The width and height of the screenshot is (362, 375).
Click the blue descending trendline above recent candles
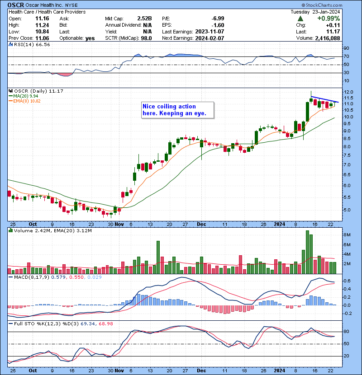pyautogui.click(x=324, y=99)
